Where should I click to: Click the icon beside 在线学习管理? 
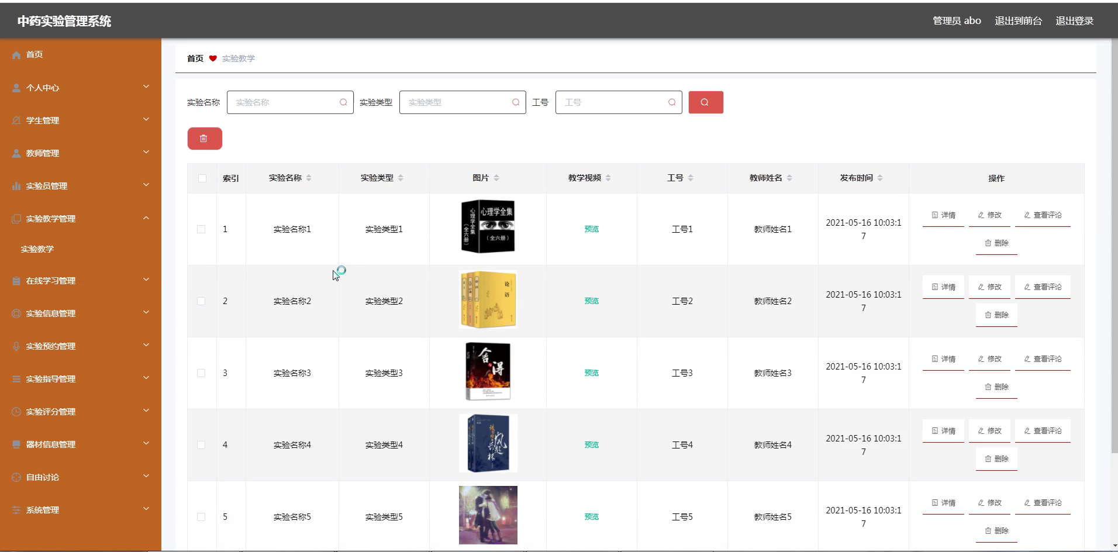[x=16, y=281]
